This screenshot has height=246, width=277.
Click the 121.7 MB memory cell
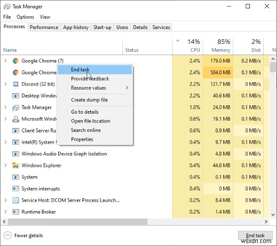[218, 84]
